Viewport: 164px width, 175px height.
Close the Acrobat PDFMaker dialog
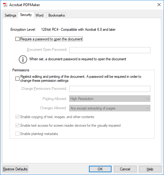click(x=159, y=5)
